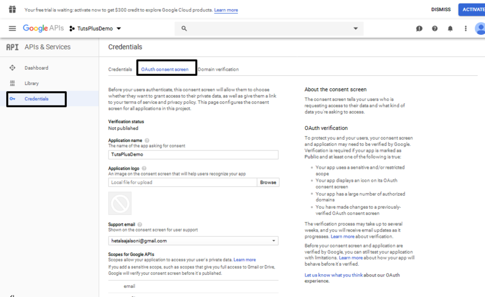Open the three-dot more options menu

tap(466, 29)
